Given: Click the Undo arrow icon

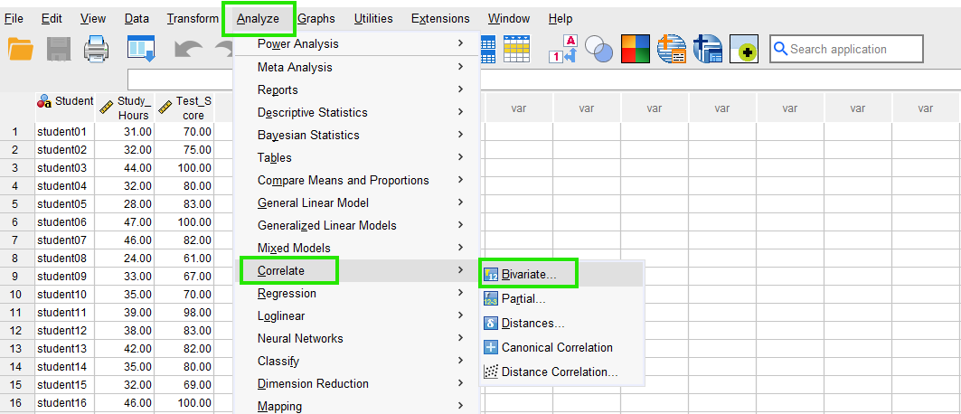Looking at the screenshot, I should tap(188, 49).
